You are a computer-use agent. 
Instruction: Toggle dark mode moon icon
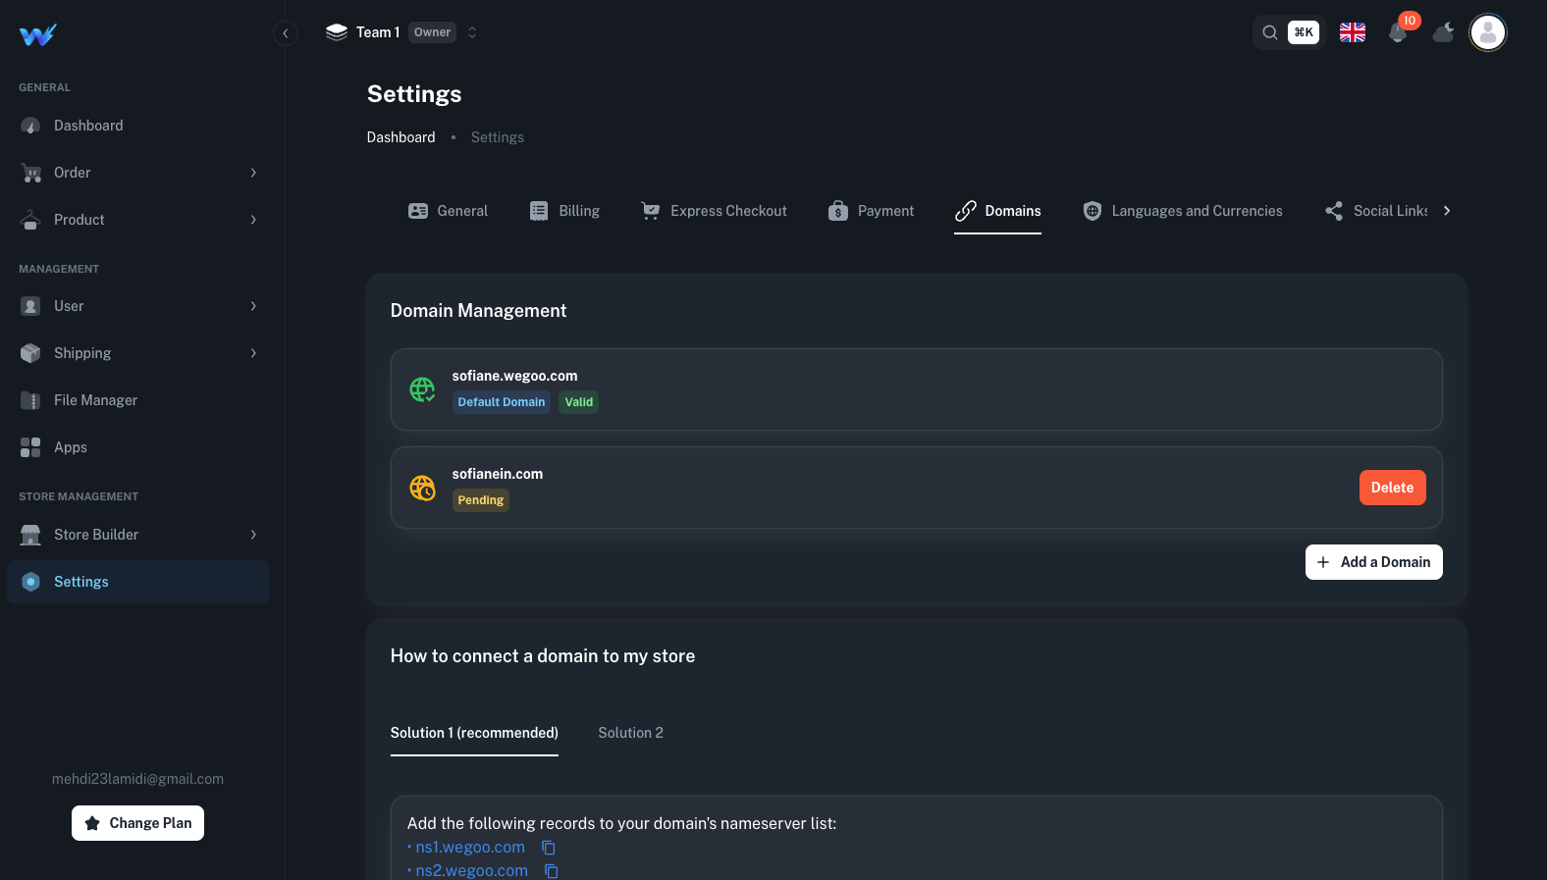click(x=1443, y=32)
